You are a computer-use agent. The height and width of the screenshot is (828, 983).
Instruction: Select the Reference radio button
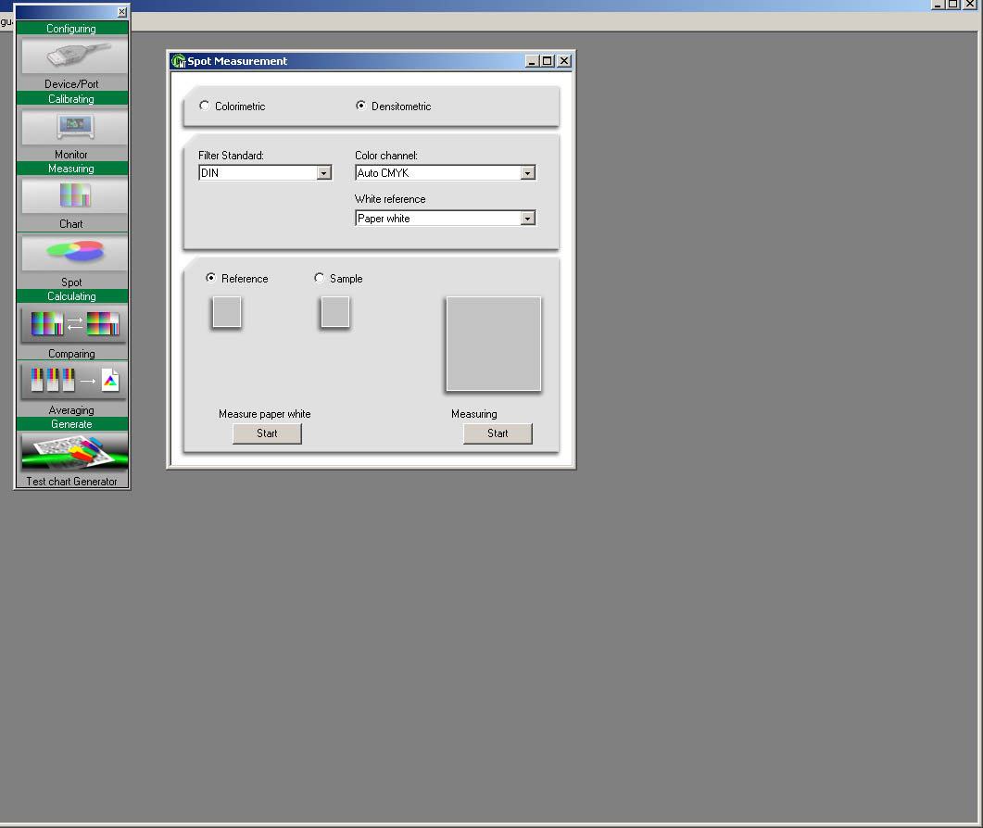210,278
